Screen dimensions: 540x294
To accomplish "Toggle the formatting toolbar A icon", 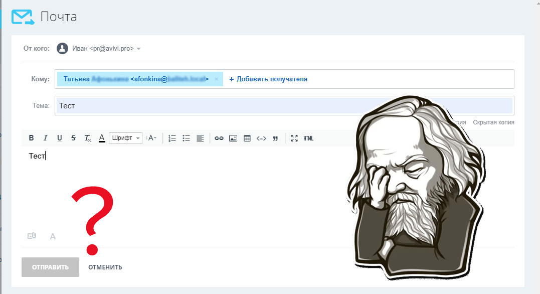I will [53, 236].
